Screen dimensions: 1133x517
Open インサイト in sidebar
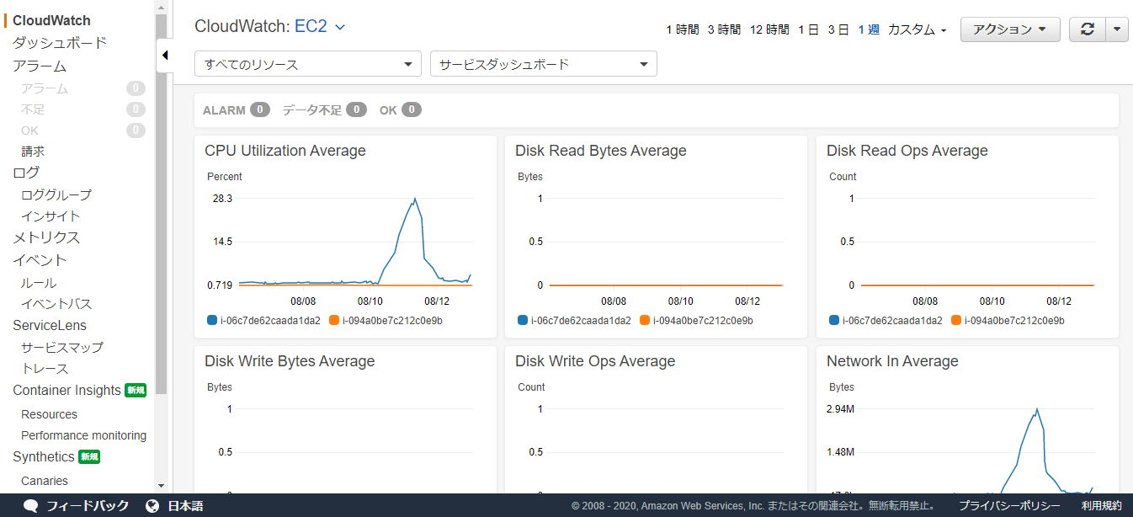pos(51,216)
